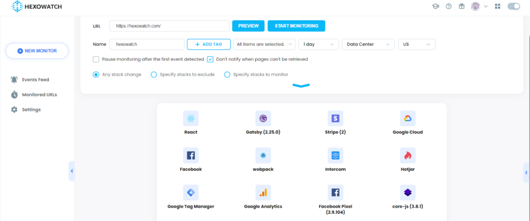Open the Data Center dropdown
The height and width of the screenshot is (221, 530).
click(369, 45)
